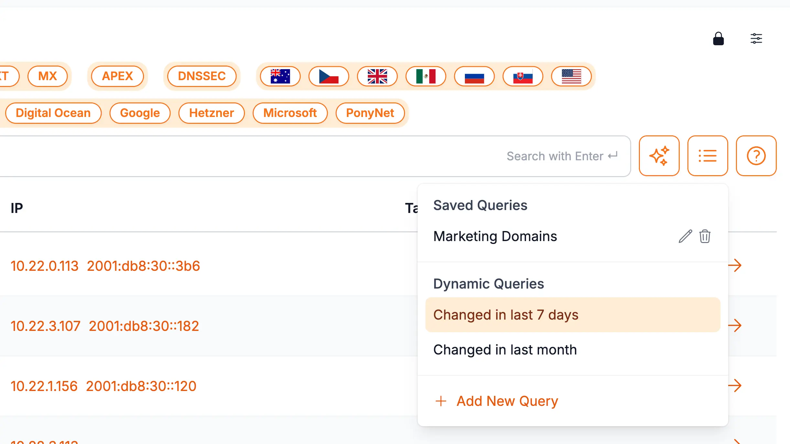Click the AI sparkle search button

[x=659, y=156]
